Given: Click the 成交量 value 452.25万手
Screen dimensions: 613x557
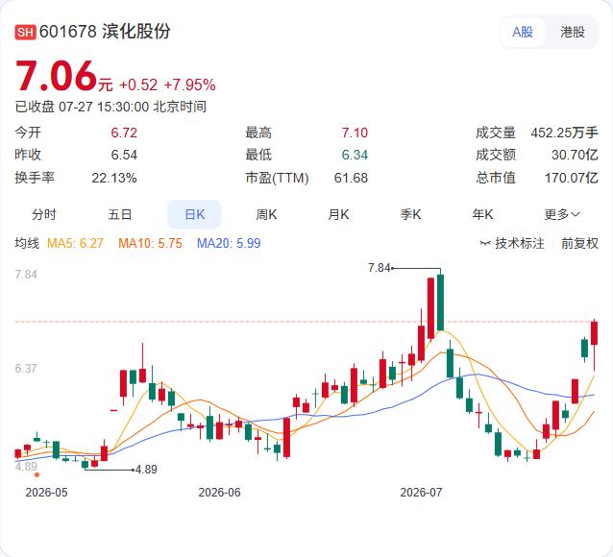Looking at the screenshot, I should [565, 133].
